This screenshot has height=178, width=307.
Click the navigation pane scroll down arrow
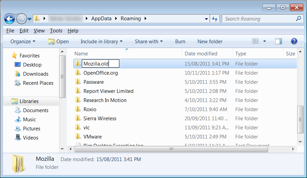(x=62, y=149)
